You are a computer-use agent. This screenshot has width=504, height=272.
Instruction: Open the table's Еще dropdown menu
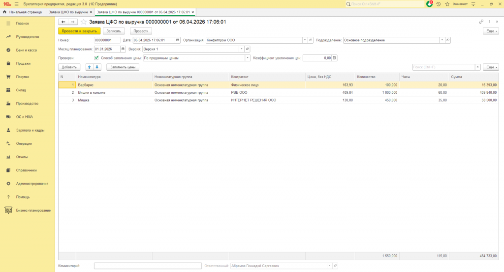pyautogui.click(x=491, y=67)
